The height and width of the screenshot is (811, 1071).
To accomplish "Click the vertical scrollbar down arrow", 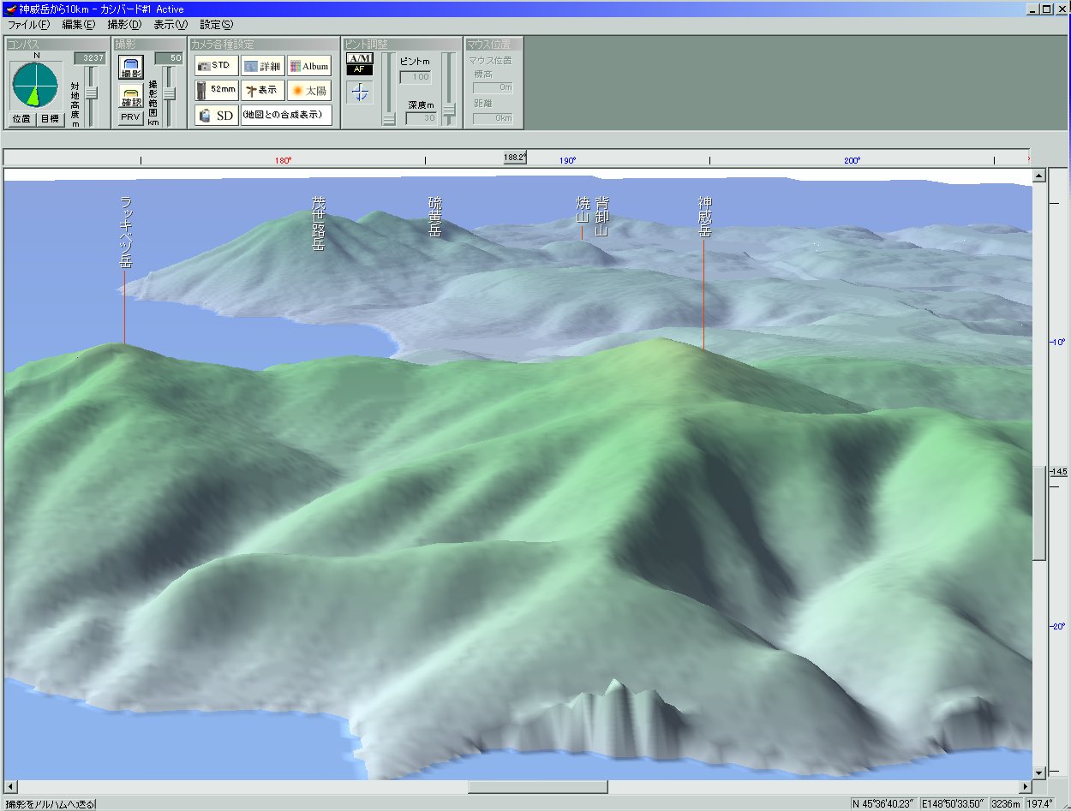I will pos(1039,772).
